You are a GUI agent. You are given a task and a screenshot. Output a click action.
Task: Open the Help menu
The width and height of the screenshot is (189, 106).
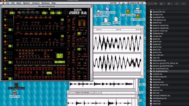tap(53, 3)
